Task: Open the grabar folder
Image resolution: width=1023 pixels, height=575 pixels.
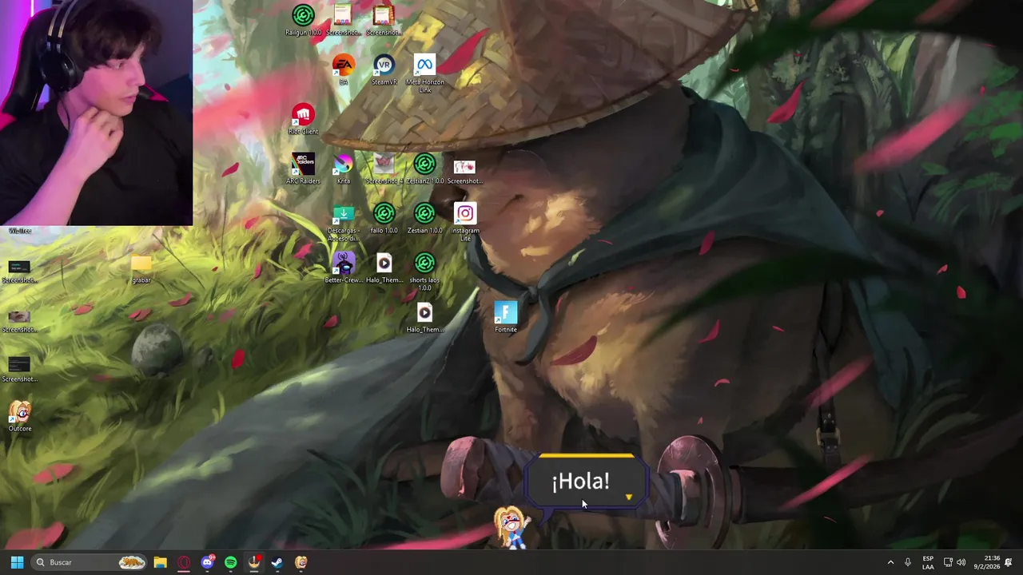Action: coord(141,269)
